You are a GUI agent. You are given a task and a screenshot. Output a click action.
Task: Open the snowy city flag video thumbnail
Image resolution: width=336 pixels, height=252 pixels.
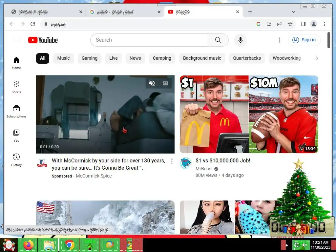click(105, 217)
